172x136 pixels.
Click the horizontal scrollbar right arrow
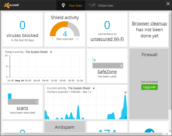(167, 134)
